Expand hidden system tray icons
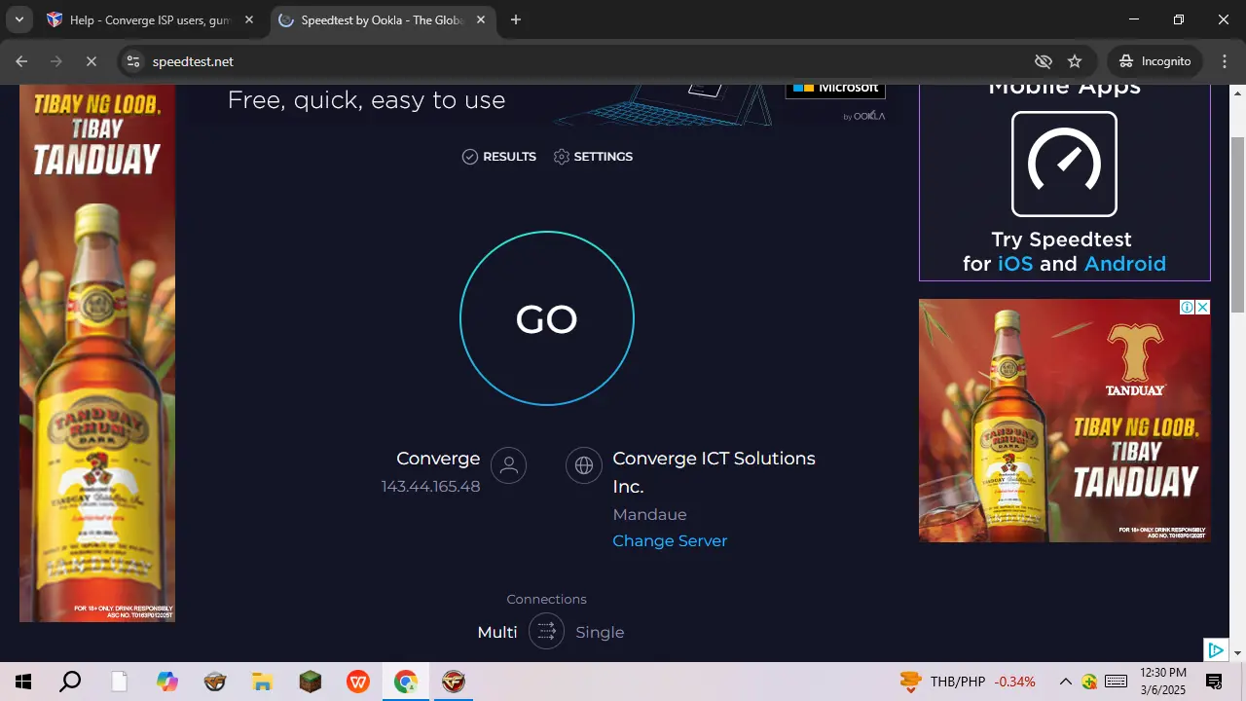Viewport: 1246px width, 701px height. click(x=1066, y=682)
